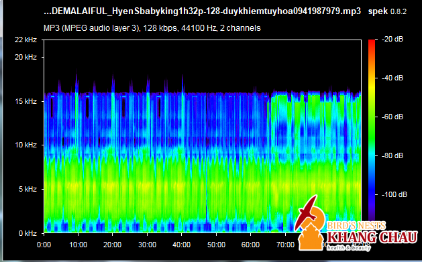Click the BIRD'S NESTS watermark text

(x=356, y=225)
